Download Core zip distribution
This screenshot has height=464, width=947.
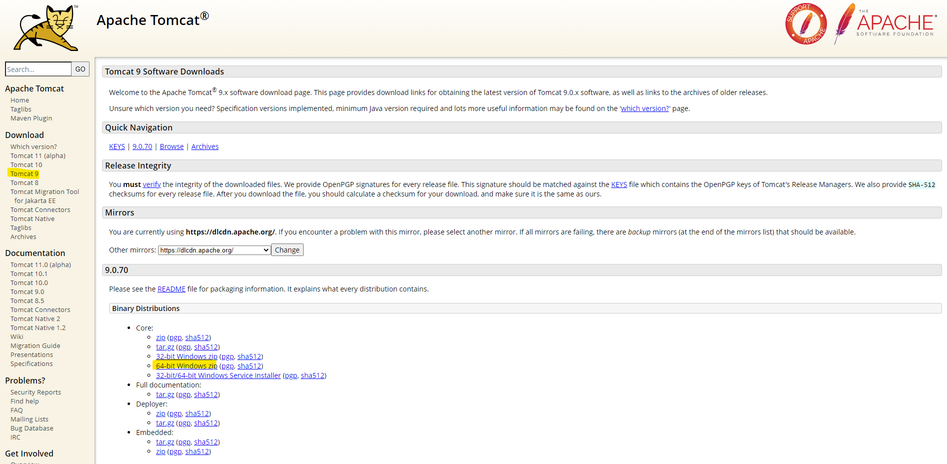coord(161,337)
